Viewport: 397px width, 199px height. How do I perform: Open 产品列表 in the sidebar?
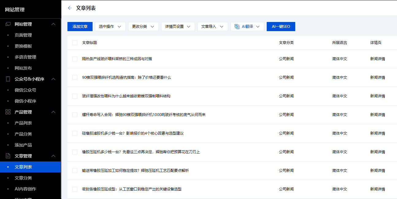point(23,123)
